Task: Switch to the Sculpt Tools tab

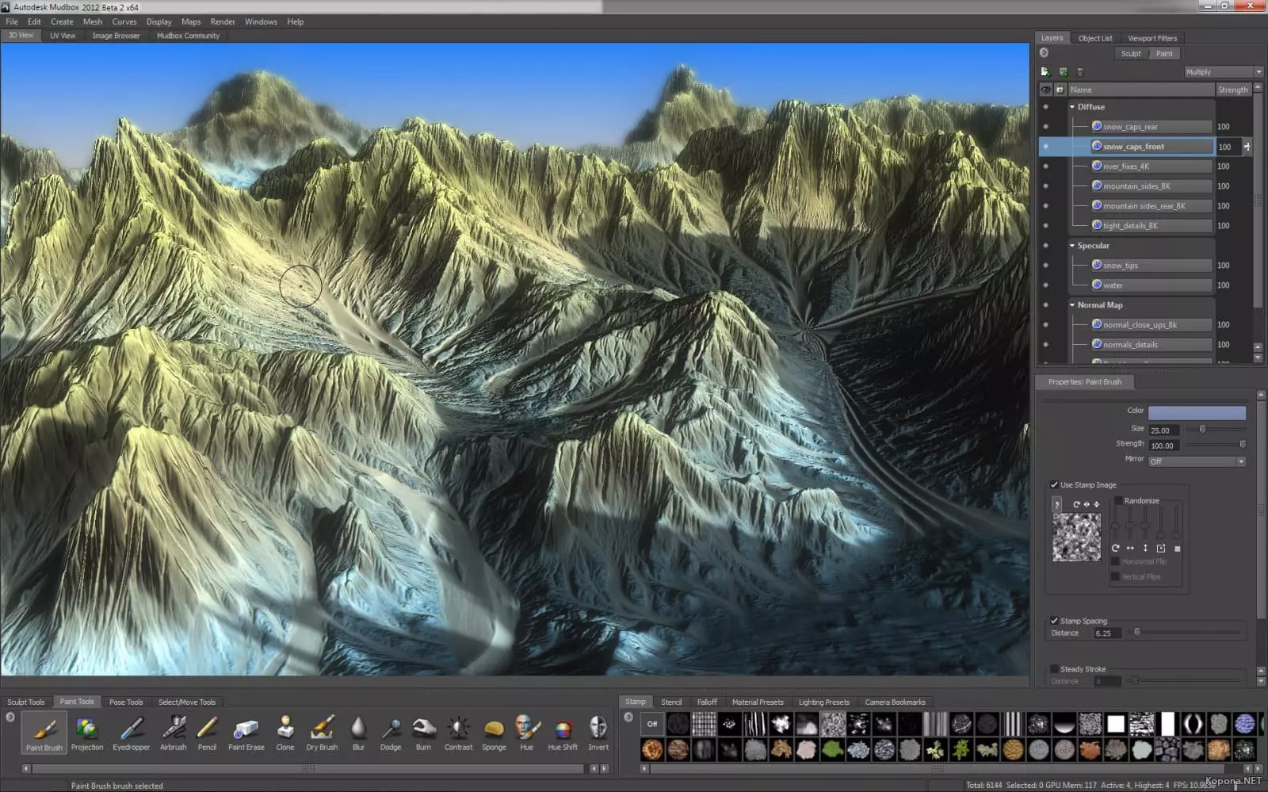Action: [x=26, y=702]
